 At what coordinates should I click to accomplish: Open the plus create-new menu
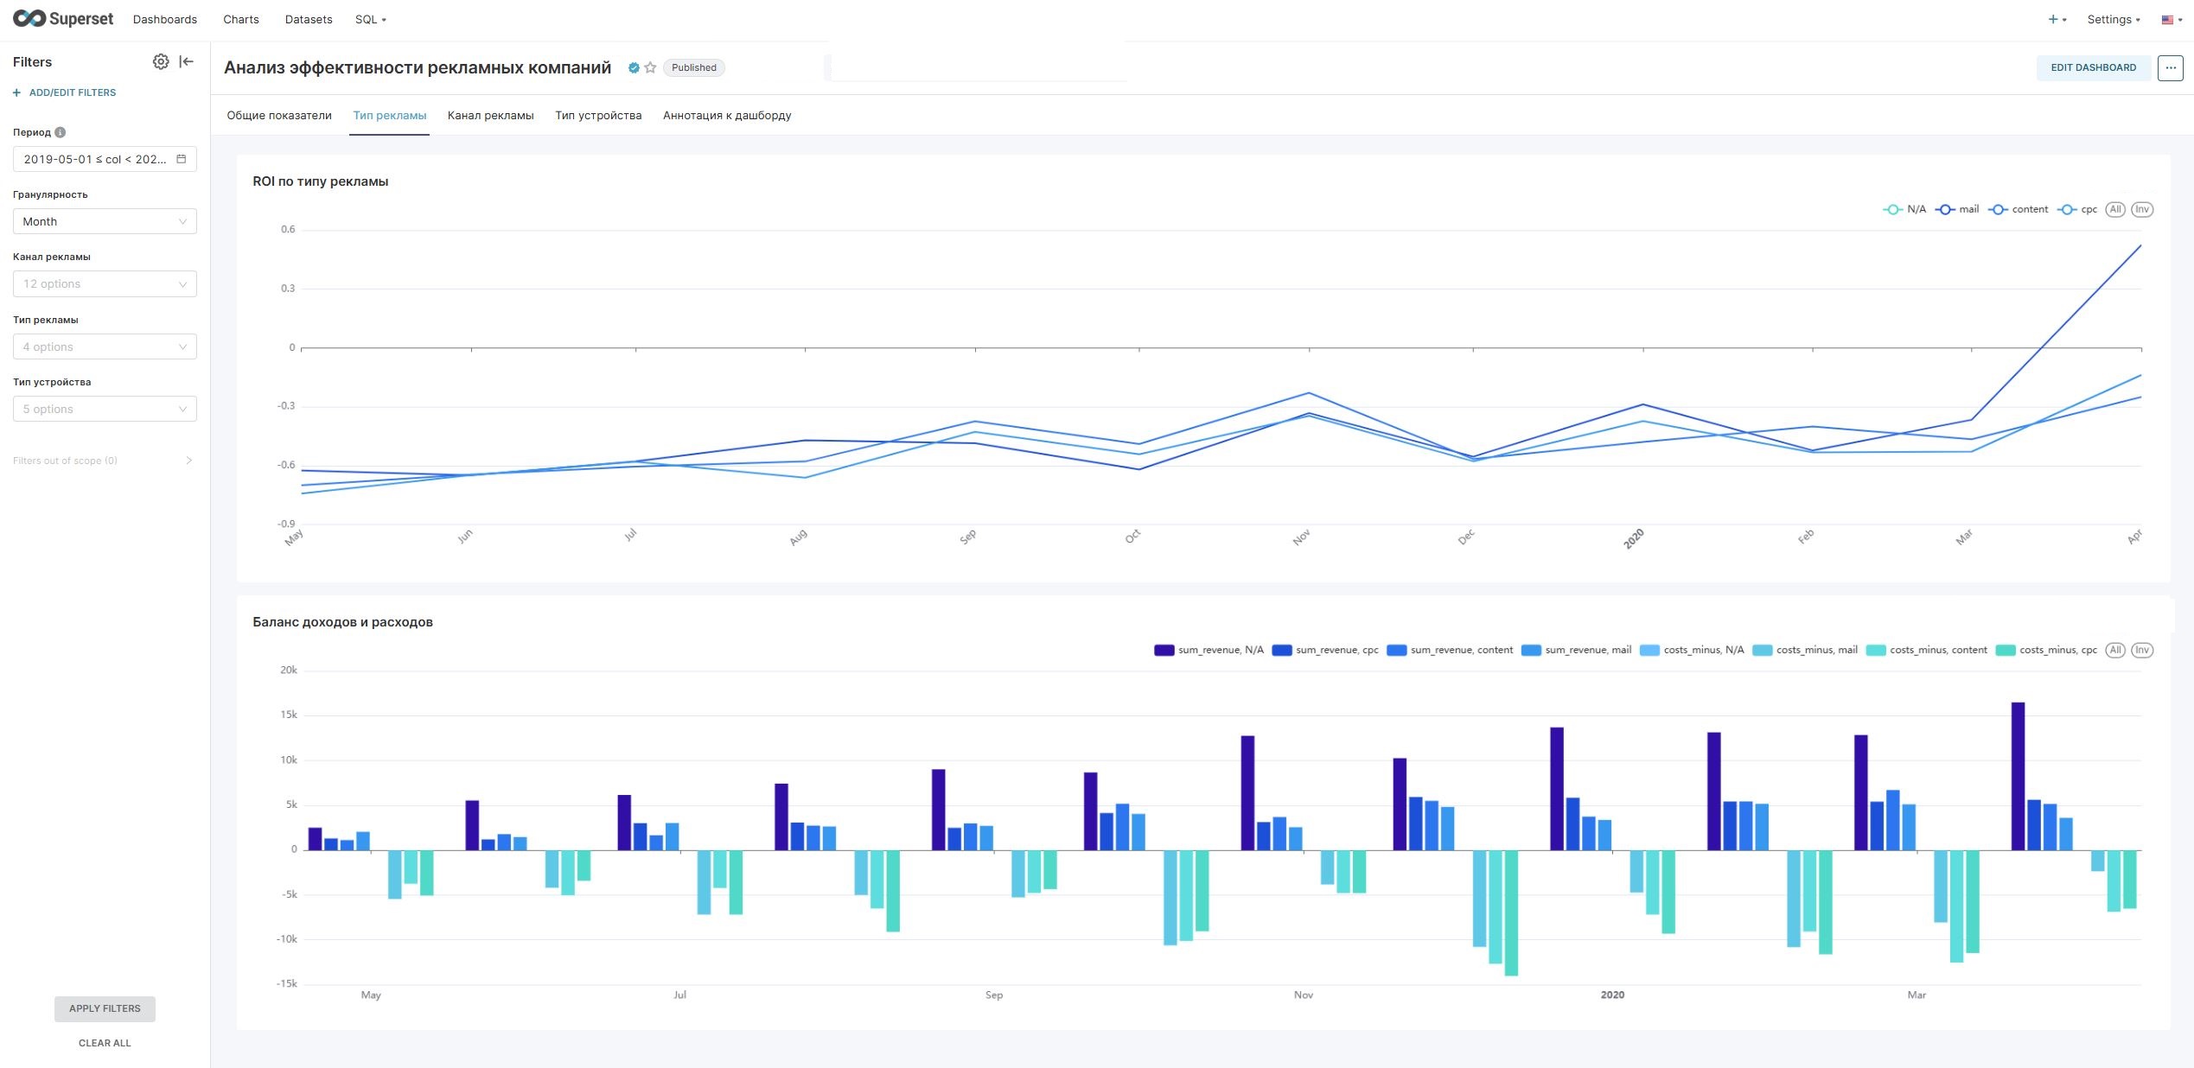2057,19
